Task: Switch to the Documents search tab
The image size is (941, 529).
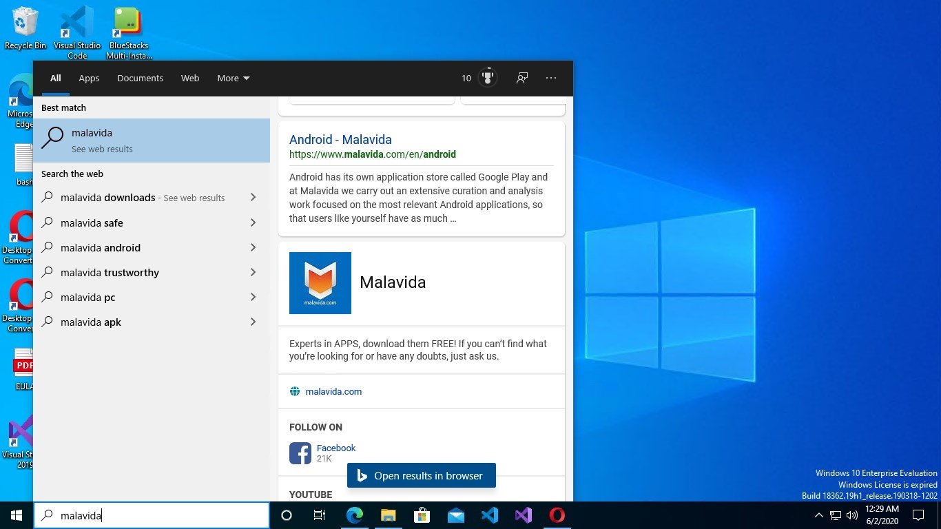Action: 140,78
